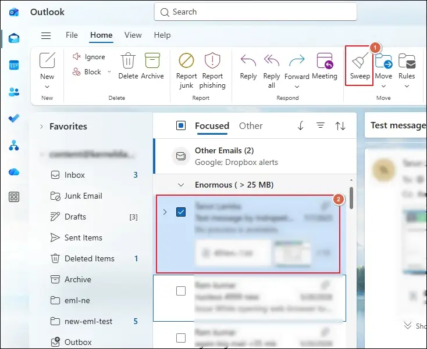Image resolution: width=427 pixels, height=349 pixels.
Task: Click inside the Search box
Action: coord(255,12)
